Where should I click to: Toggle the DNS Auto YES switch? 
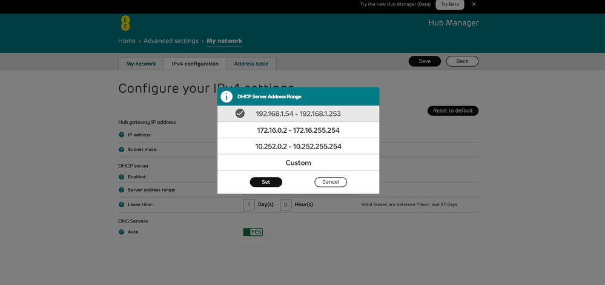253,232
